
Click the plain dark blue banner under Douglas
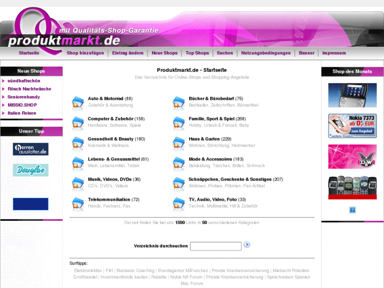point(31,204)
